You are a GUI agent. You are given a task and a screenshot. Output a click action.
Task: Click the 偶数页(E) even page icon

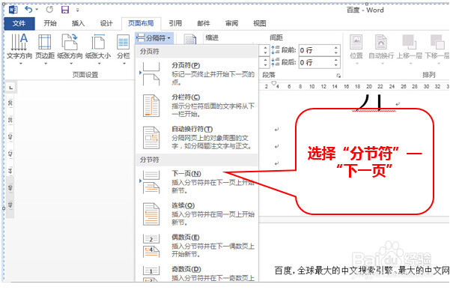[151, 246]
